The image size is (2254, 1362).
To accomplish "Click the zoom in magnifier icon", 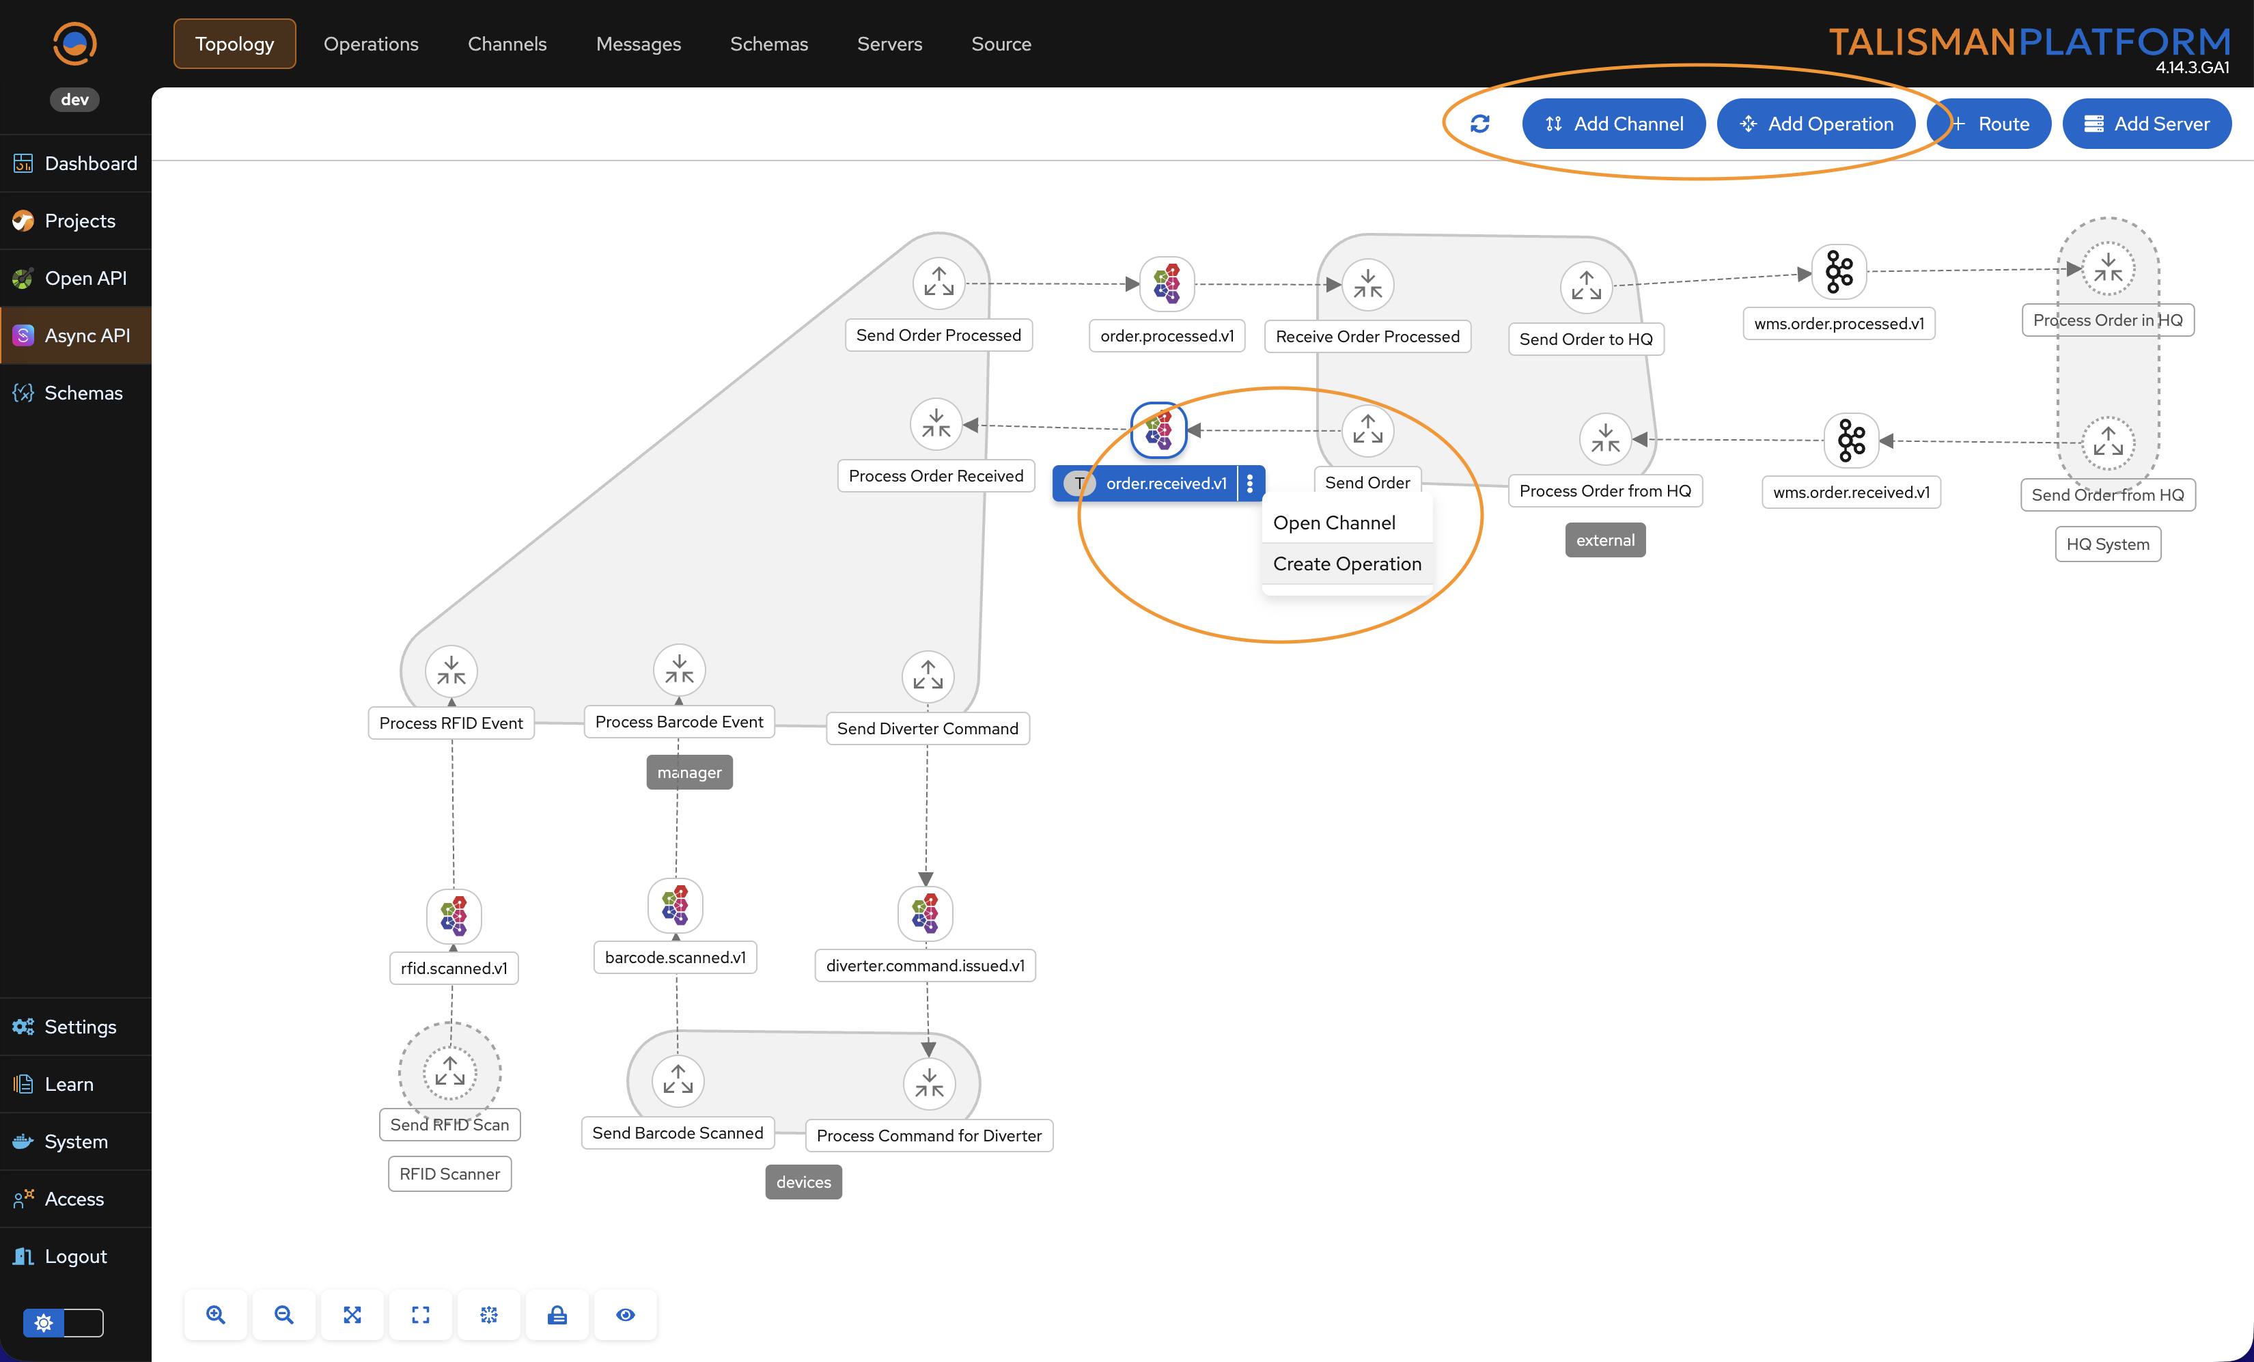I will pos(216,1314).
